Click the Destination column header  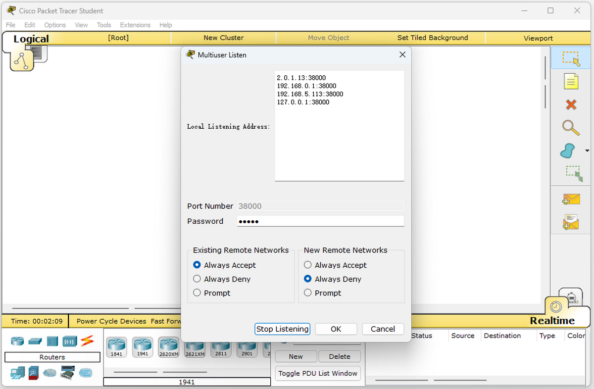[502, 336]
